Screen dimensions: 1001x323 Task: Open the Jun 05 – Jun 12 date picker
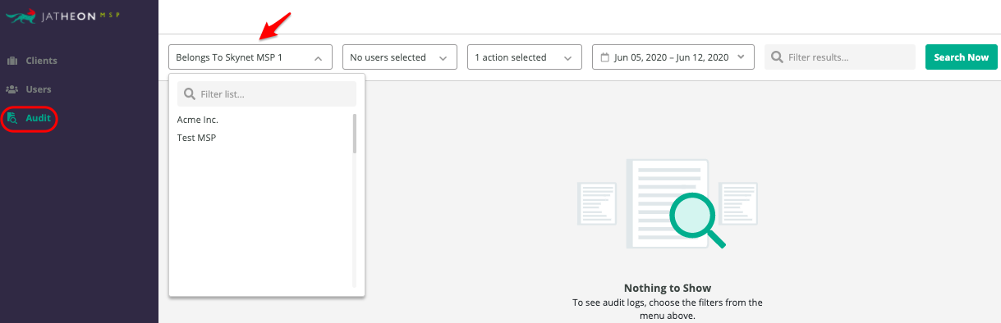673,57
